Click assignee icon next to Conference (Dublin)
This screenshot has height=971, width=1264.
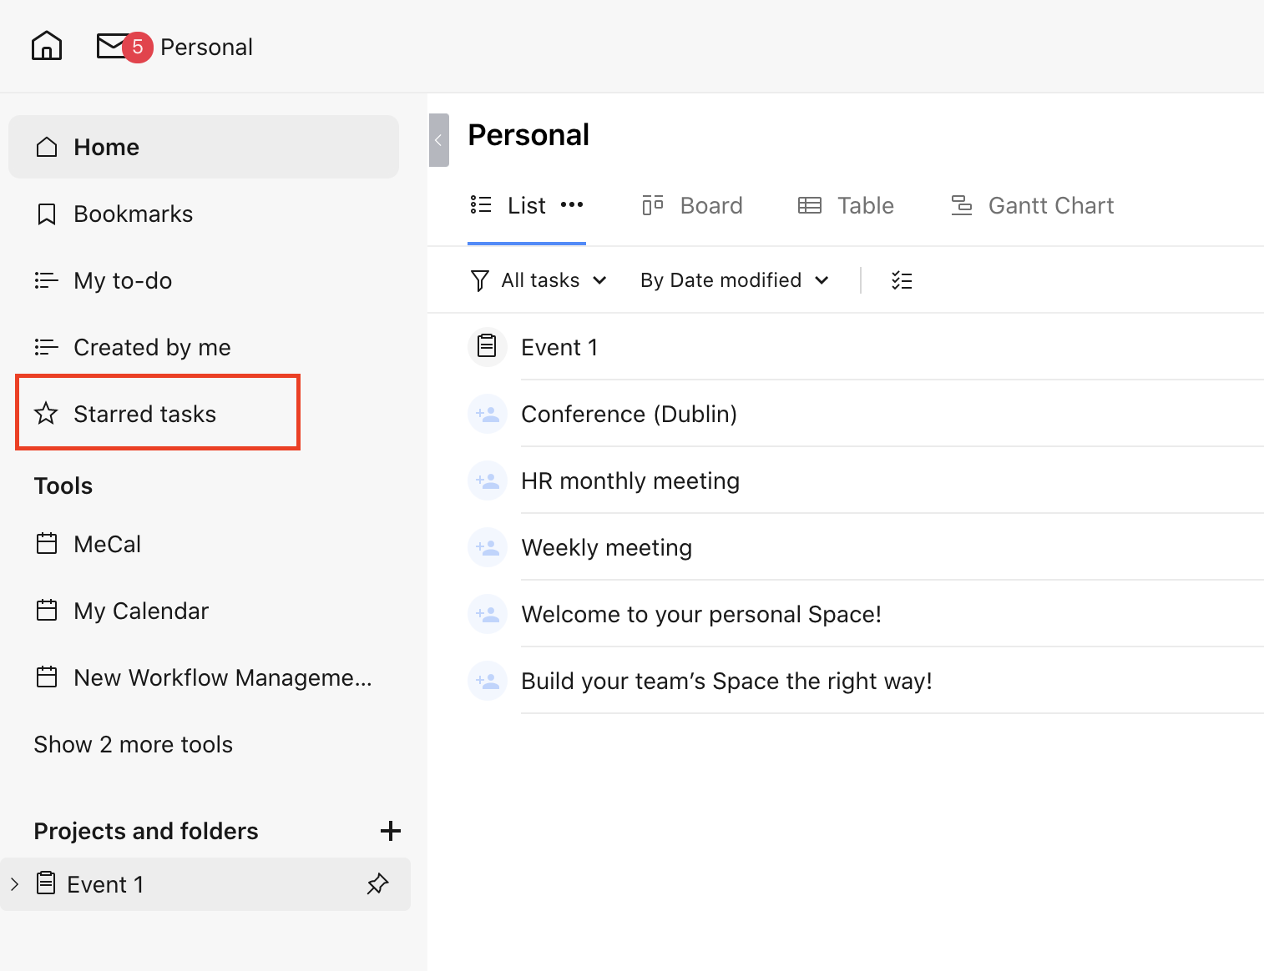point(488,414)
